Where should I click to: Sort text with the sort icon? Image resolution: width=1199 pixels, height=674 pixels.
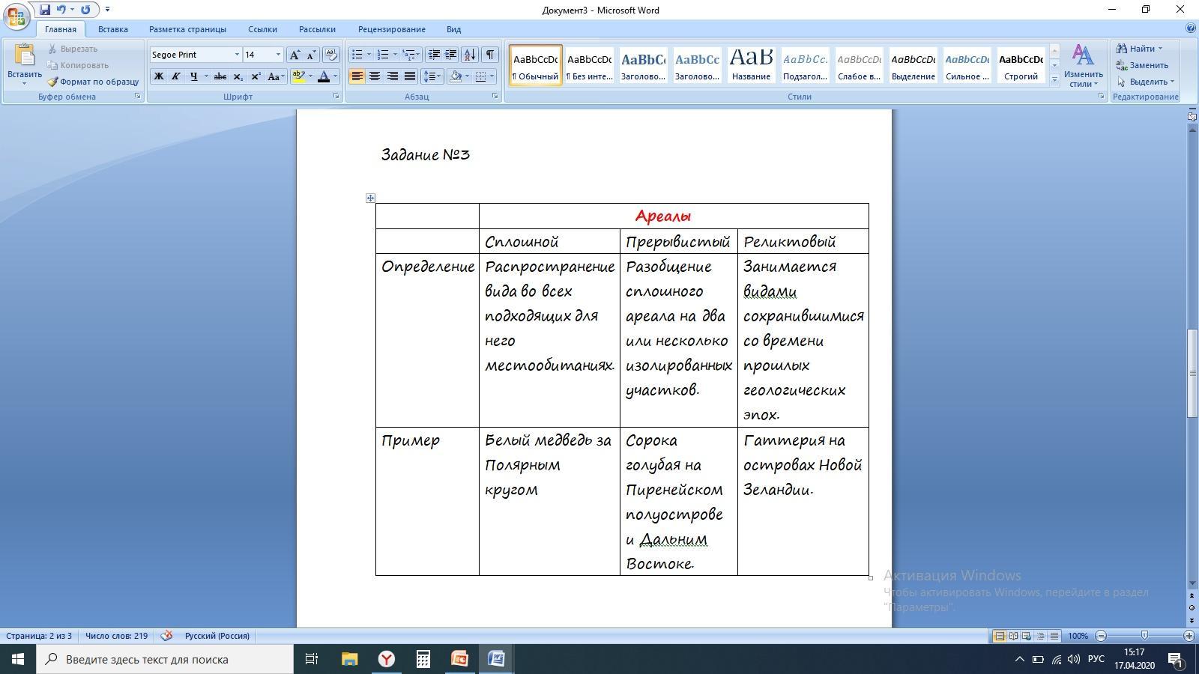pos(470,55)
